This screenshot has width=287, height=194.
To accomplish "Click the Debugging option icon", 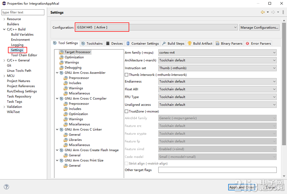I will (x=61, y=67).
